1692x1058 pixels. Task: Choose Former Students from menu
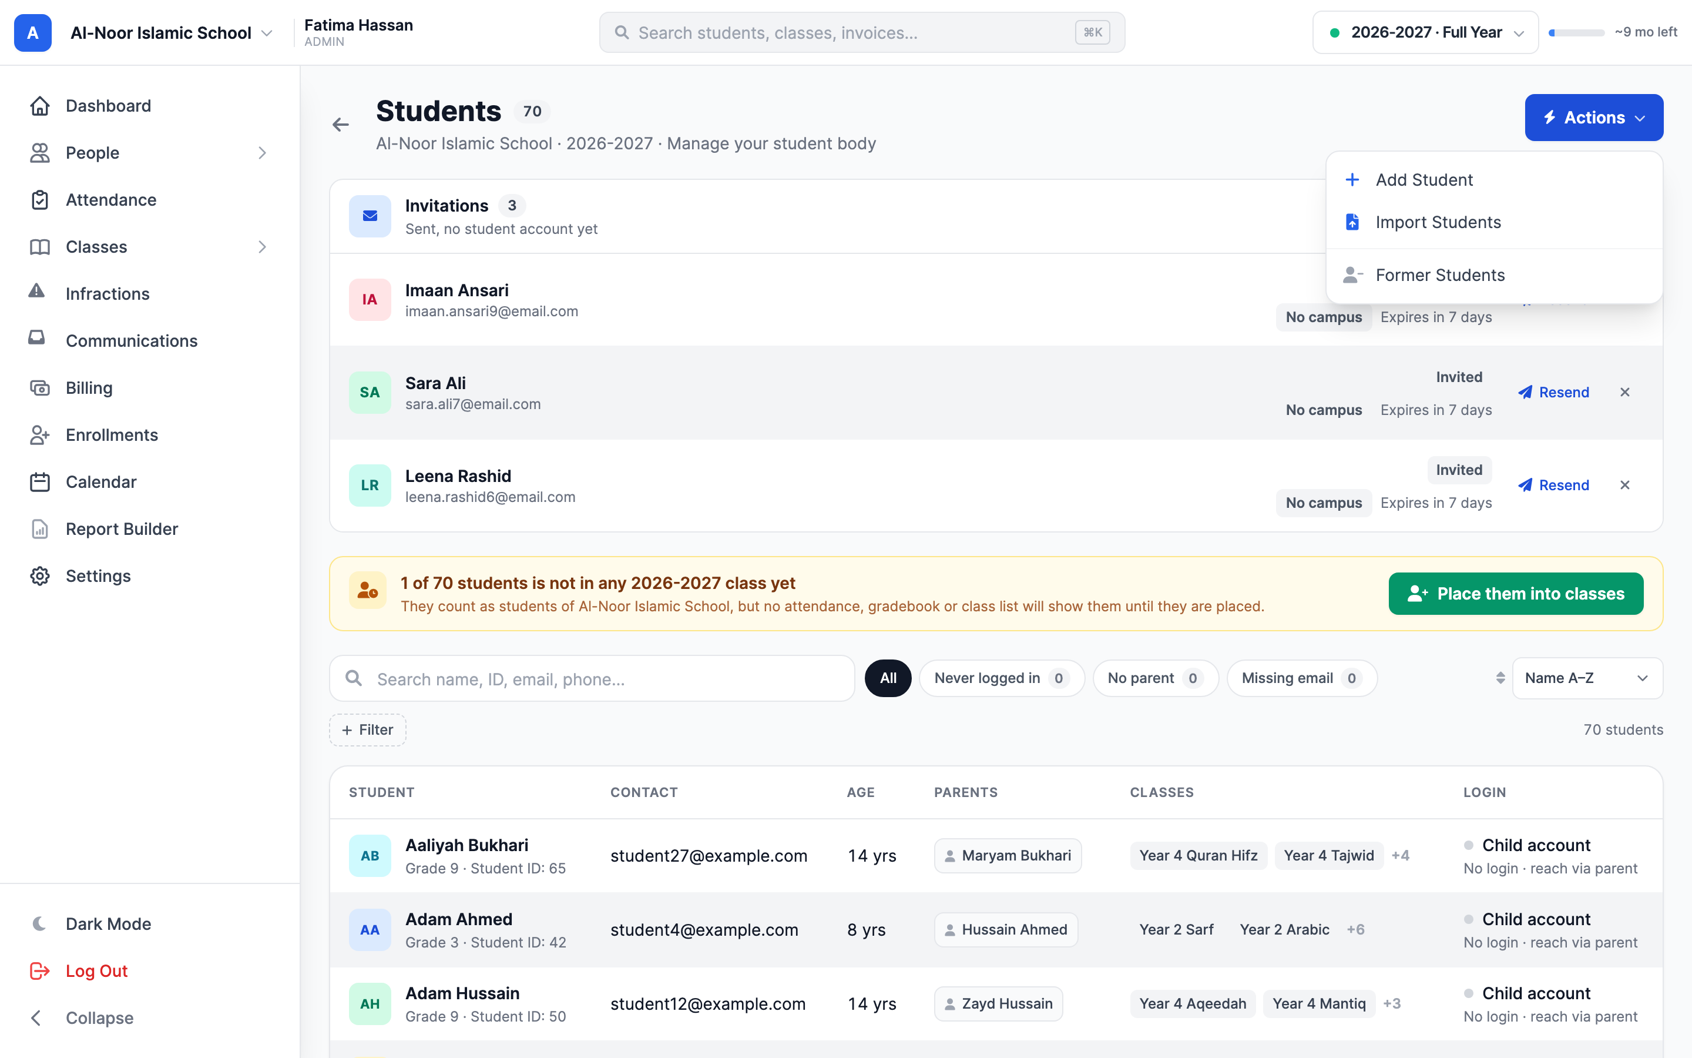click(x=1494, y=275)
